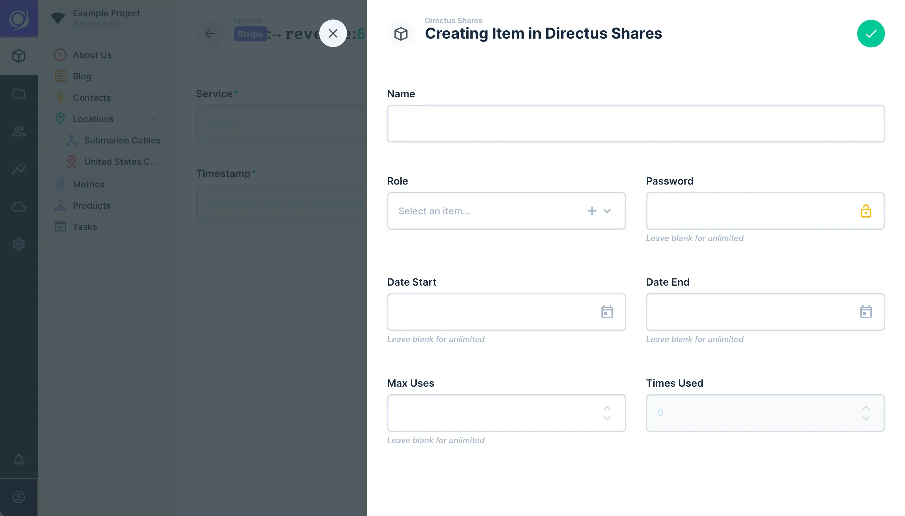The image size is (905, 516).
Task: Open the Submarine Cables collection
Action: click(122, 140)
